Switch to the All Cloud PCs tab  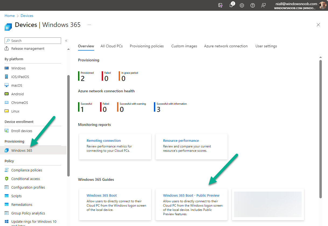coord(112,46)
